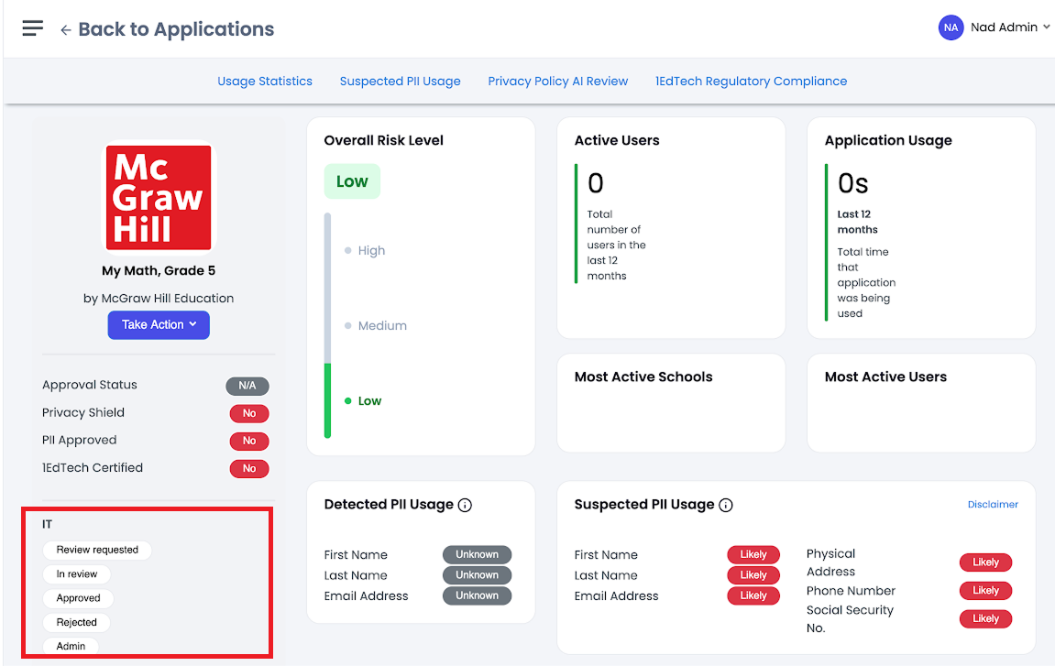Screen dimensions: 1055x666
Task: Click the Medium marker on risk scale
Action: coord(376,326)
